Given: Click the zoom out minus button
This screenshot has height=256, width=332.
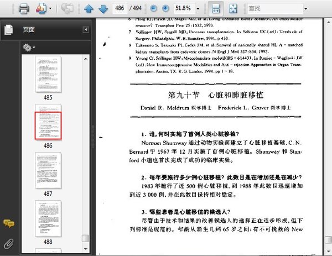Looking at the screenshot, I should [x=153, y=9].
